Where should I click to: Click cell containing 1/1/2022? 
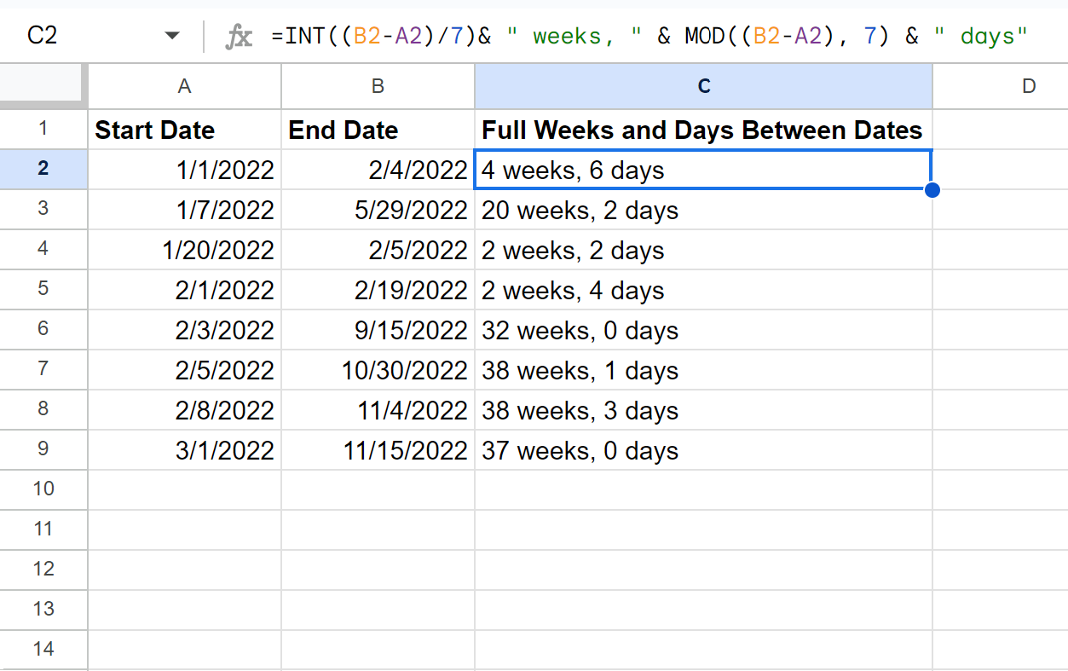[x=184, y=170]
